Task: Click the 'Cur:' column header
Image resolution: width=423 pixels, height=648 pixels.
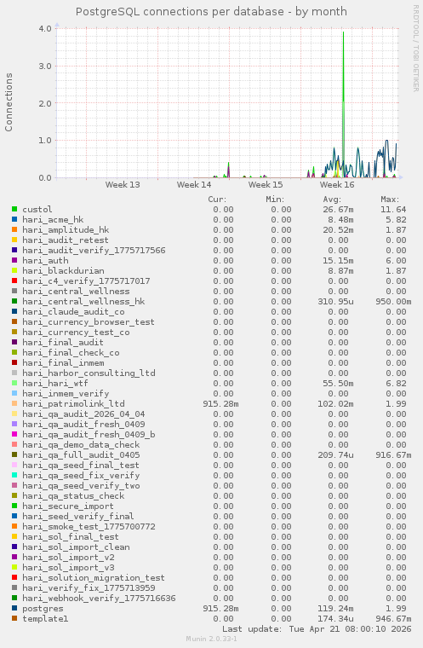Action: (x=217, y=200)
